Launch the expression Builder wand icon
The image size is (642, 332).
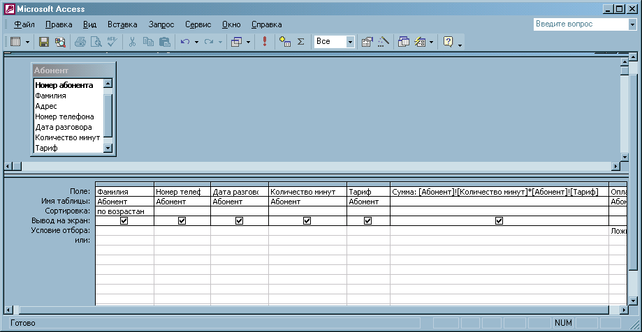(x=383, y=42)
